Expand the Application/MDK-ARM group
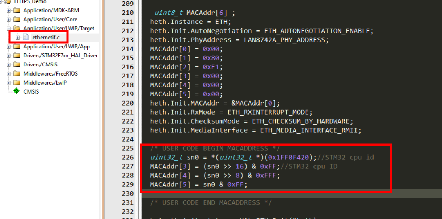Viewport: 442px width, 219px height. point(9,10)
